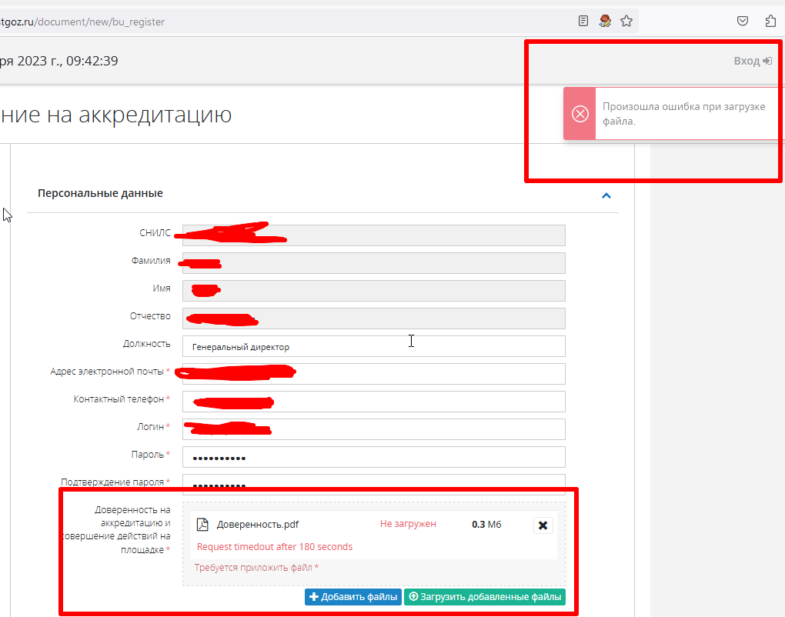Toggle reader view in the address bar
Screen dimensions: 785x617
pos(583,22)
